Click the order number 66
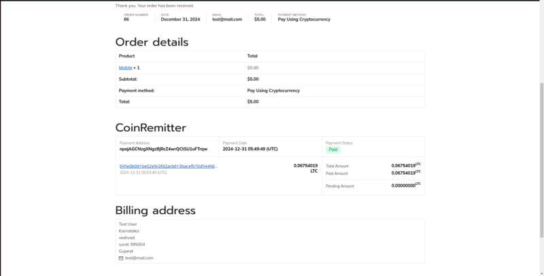The image size is (544, 276). 126,19
